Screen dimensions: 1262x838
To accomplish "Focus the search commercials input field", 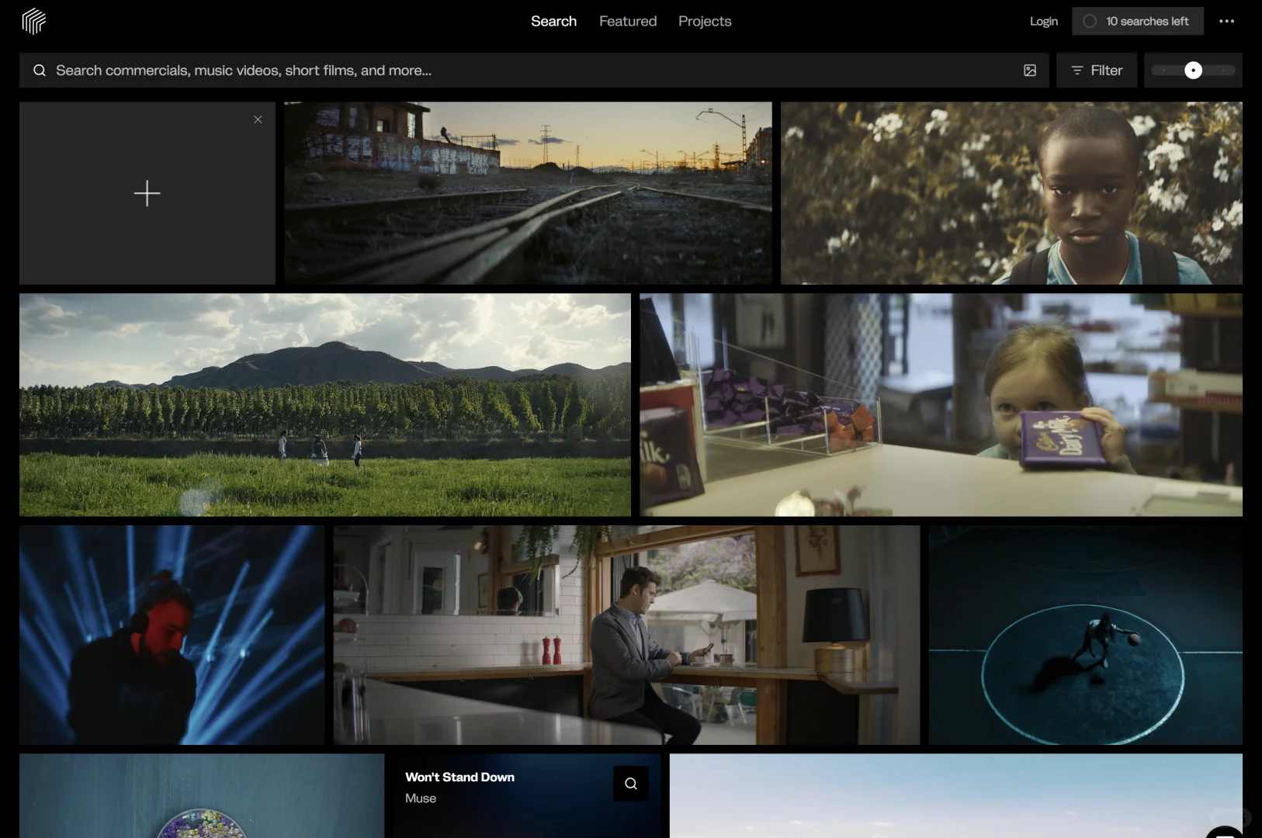I will (534, 71).
